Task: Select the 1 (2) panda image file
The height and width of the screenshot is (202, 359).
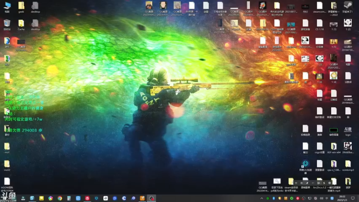Action: 348,25
